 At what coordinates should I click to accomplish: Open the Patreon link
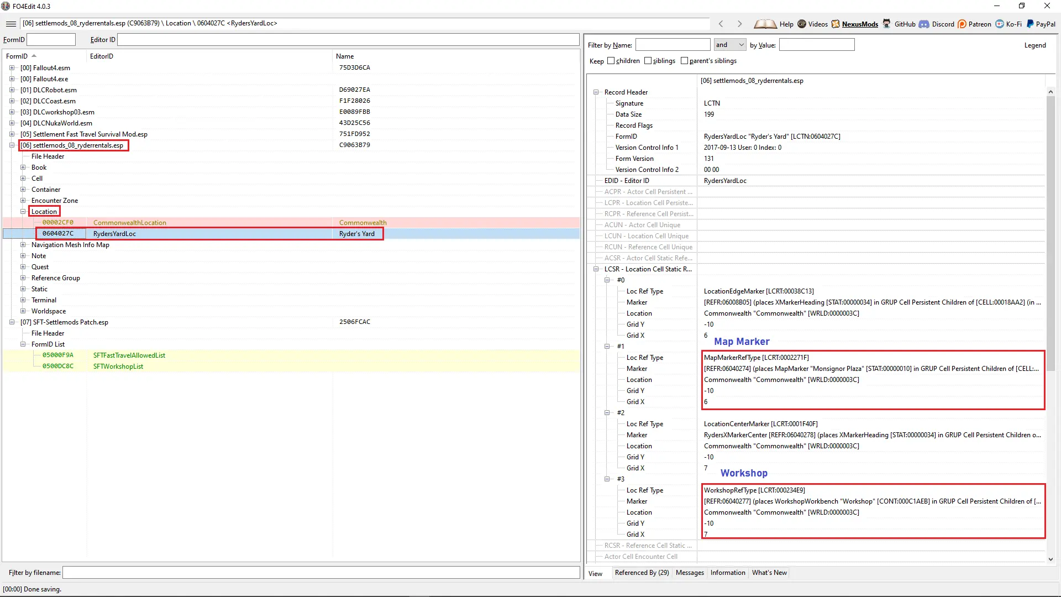coord(974,24)
